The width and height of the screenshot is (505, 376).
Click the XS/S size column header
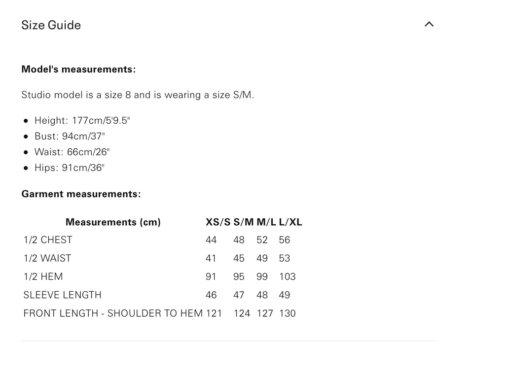click(x=218, y=222)
